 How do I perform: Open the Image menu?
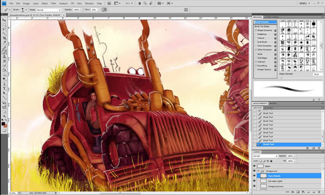[x=26, y=4]
